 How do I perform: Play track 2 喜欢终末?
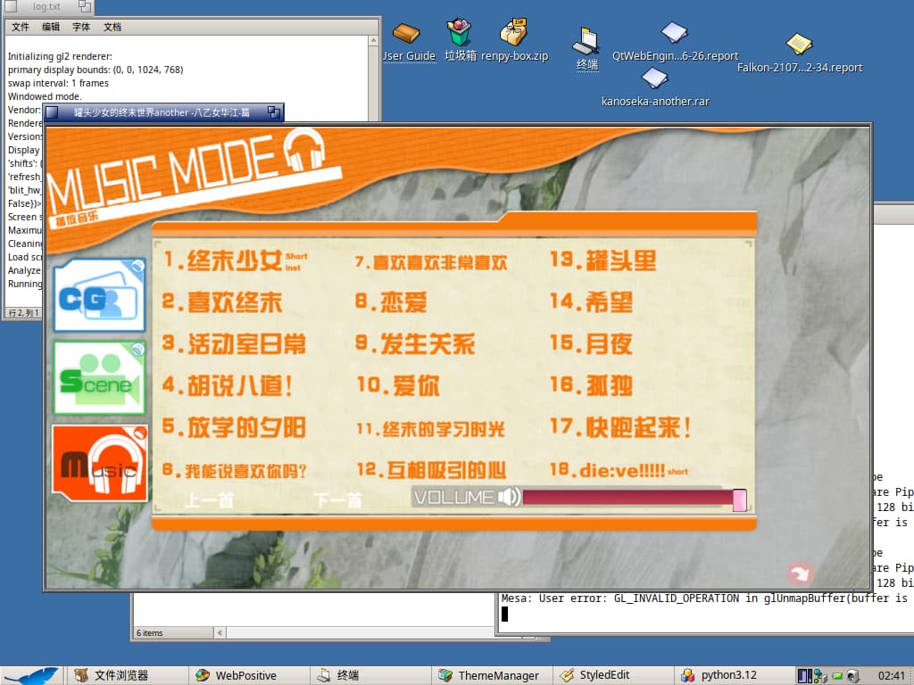click(222, 301)
